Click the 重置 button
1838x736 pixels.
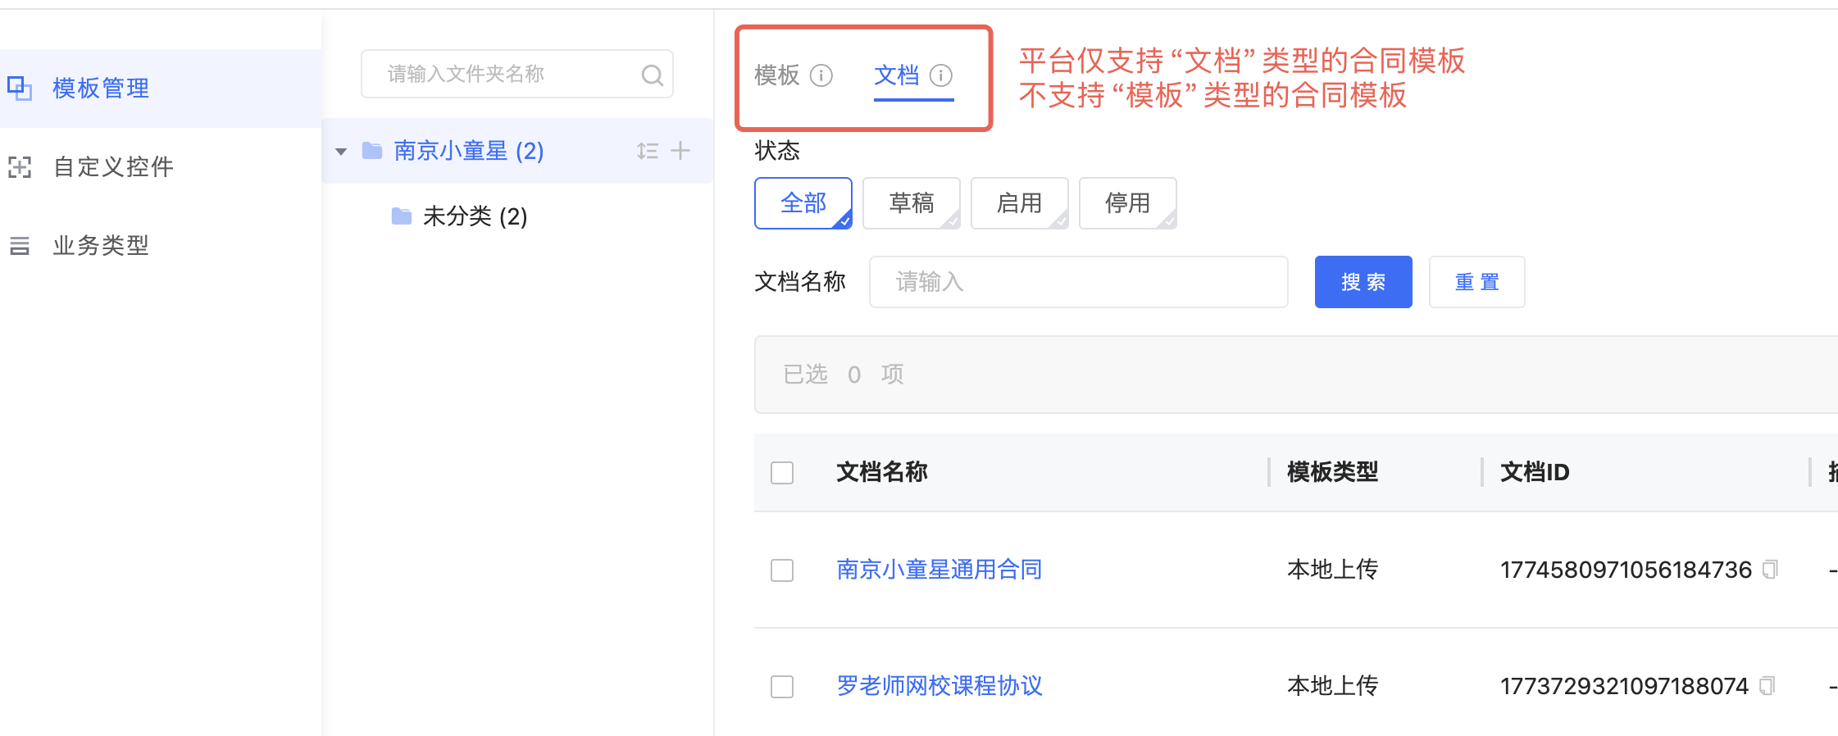1476,282
